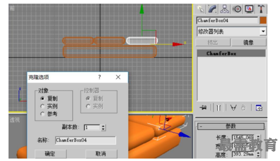Open the Create command panel tab
This screenshot has height=161, width=280.
tap(200, 9)
